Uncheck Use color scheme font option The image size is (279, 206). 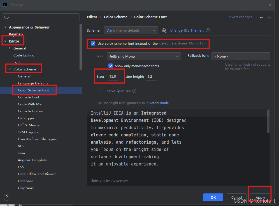[93, 43]
